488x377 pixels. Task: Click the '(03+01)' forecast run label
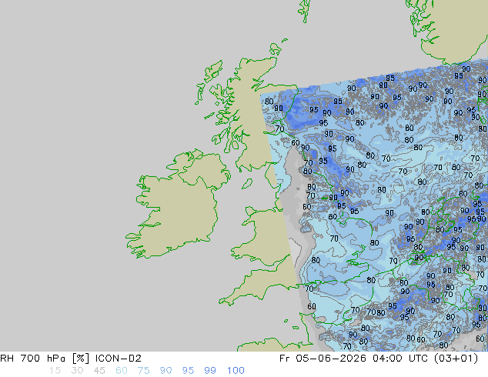[456, 359]
